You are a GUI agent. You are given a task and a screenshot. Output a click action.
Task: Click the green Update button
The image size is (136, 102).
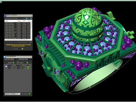pyautogui.click(x=13, y=63)
